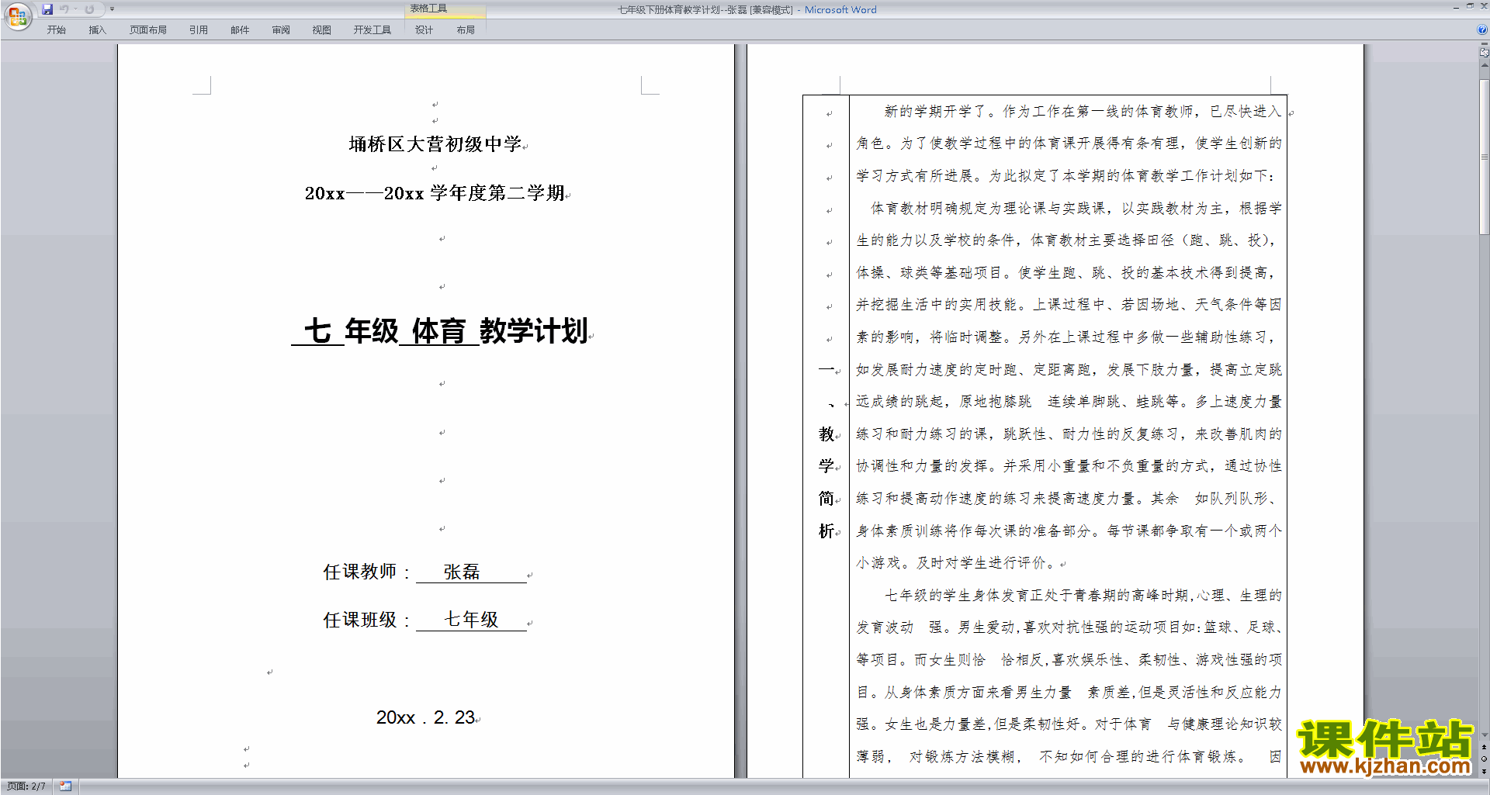Open the 页面布局 ribbon tab
This screenshot has width=1490, height=795.
coord(148,29)
